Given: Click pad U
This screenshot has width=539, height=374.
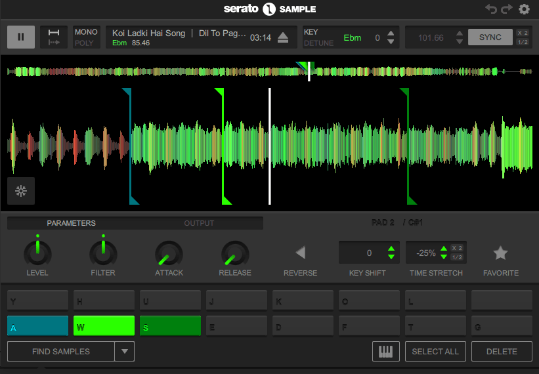Looking at the screenshot, I should 171,300.
